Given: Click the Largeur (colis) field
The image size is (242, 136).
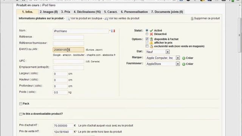Looking at the screenshot, I should pyautogui.click(x=60, y=74).
